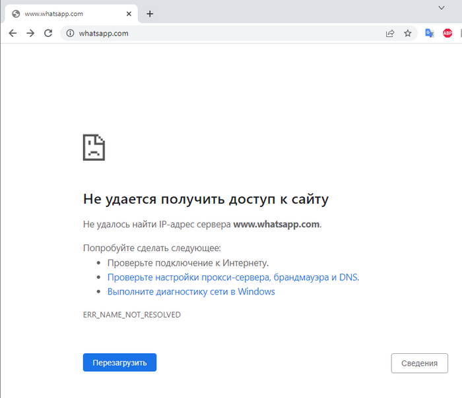The image size is (462, 398).
Task: Open a new tab with the plus button
Action: 150,13
